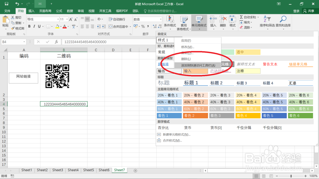Click the new sheet plus icon

[135, 171]
